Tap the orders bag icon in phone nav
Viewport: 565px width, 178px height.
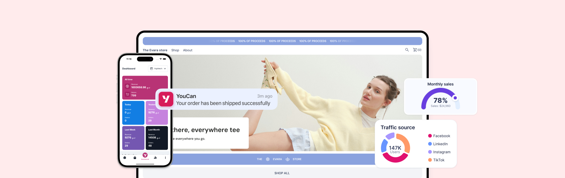click(135, 158)
